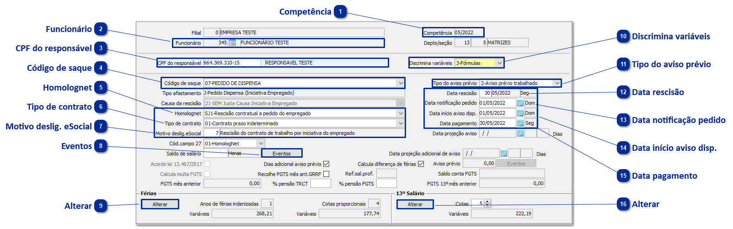Click the Filial code field
This screenshot has height=229, width=733.
coord(211,32)
